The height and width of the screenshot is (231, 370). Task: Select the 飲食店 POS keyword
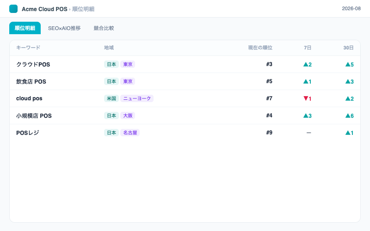click(31, 82)
